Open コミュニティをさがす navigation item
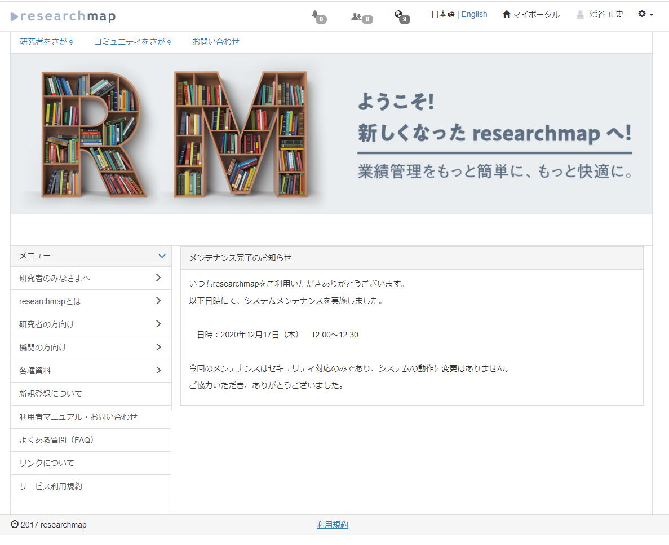The height and width of the screenshot is (545, 669). click(133, 42)
